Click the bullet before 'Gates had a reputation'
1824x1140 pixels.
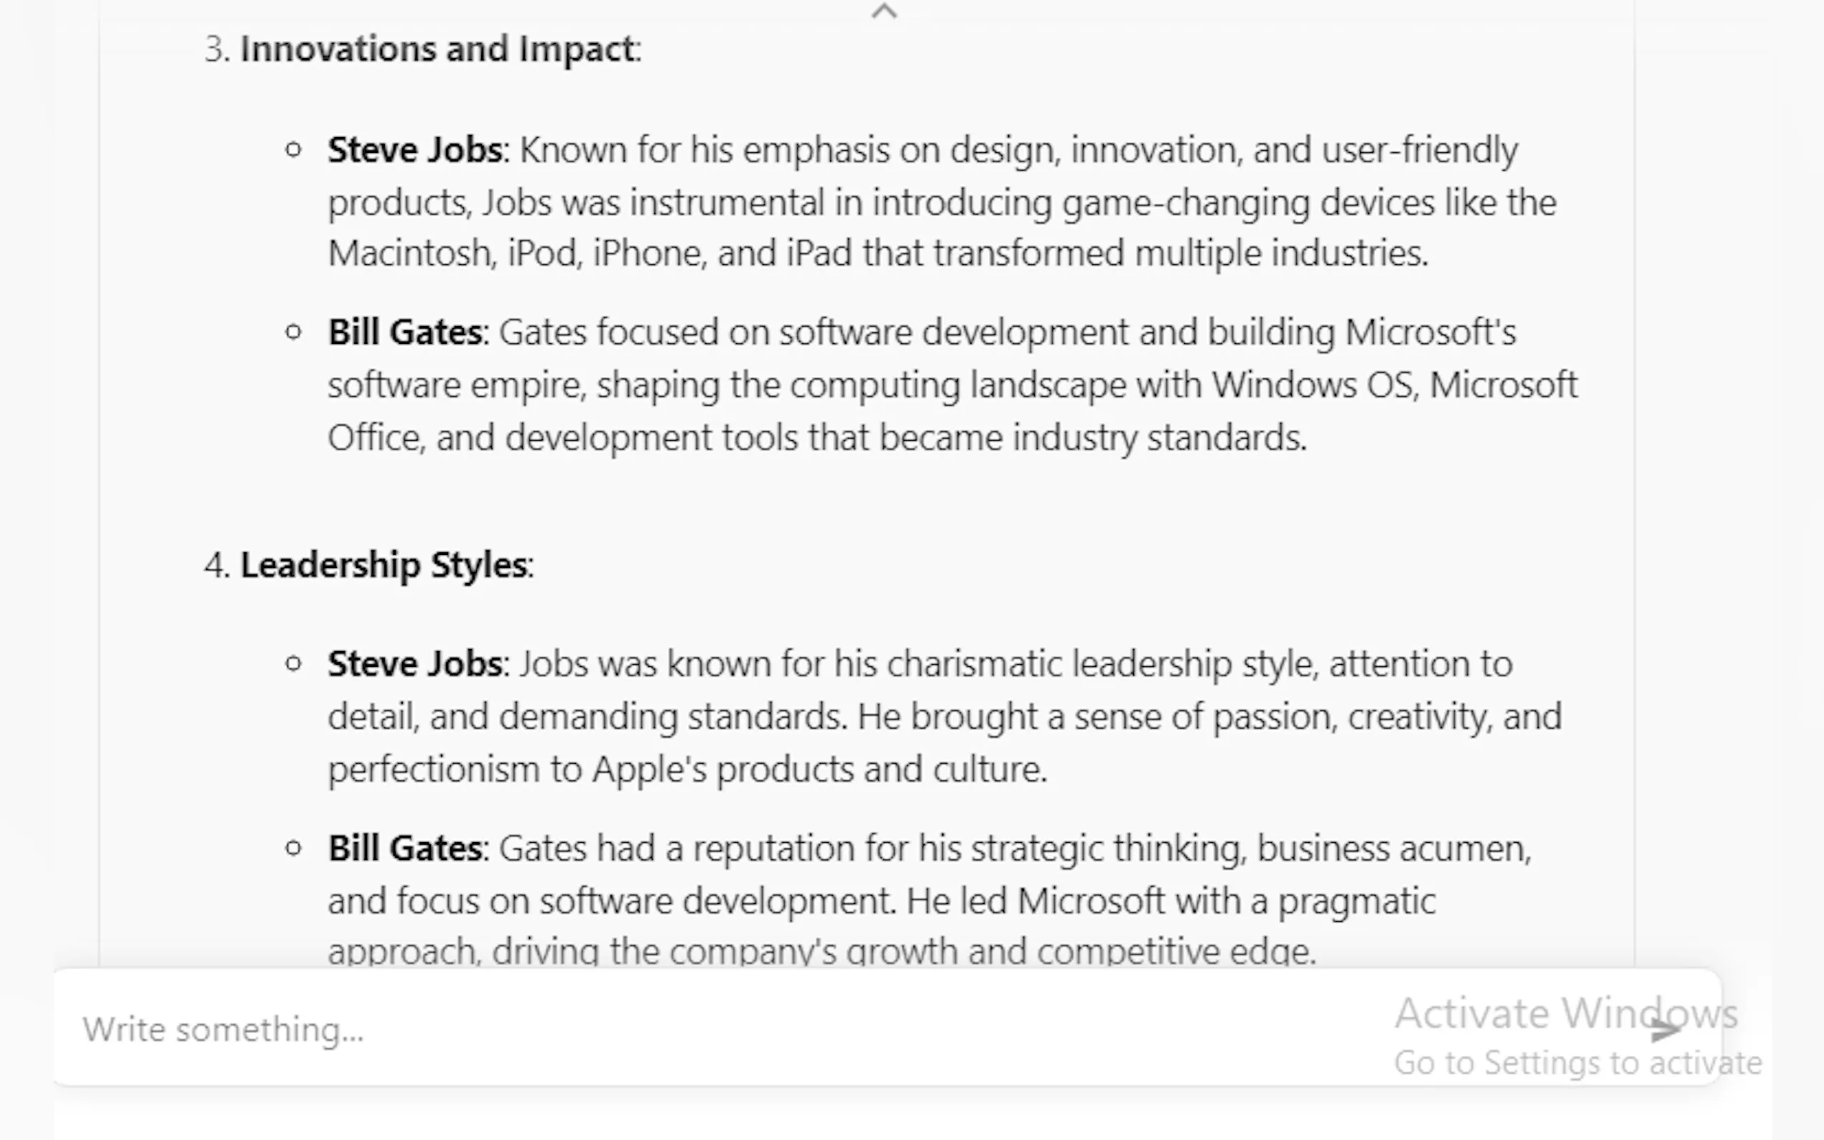pyautogui.click(x=294, y=849)
